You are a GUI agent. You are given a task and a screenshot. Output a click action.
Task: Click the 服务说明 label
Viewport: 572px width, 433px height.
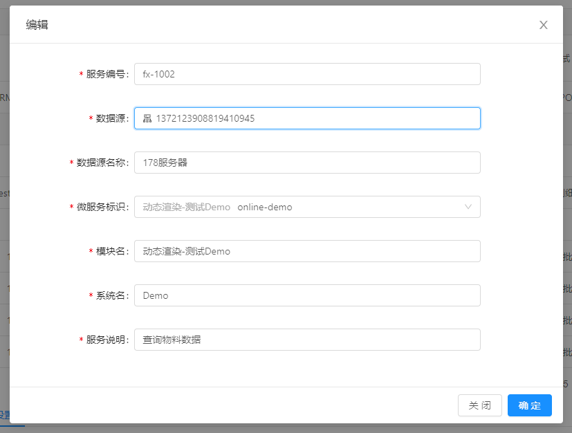click(106, 340)
